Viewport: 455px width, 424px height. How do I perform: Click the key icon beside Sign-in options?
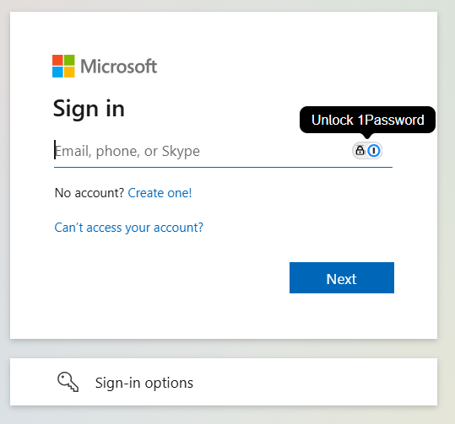(x=68, y=382)
